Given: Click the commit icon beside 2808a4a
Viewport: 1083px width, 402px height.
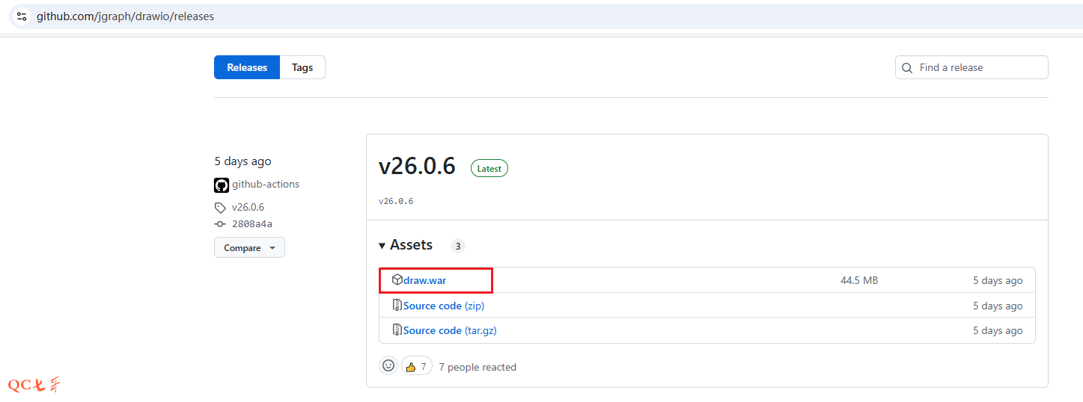Looking at the screenshot, I should [220, 224].
